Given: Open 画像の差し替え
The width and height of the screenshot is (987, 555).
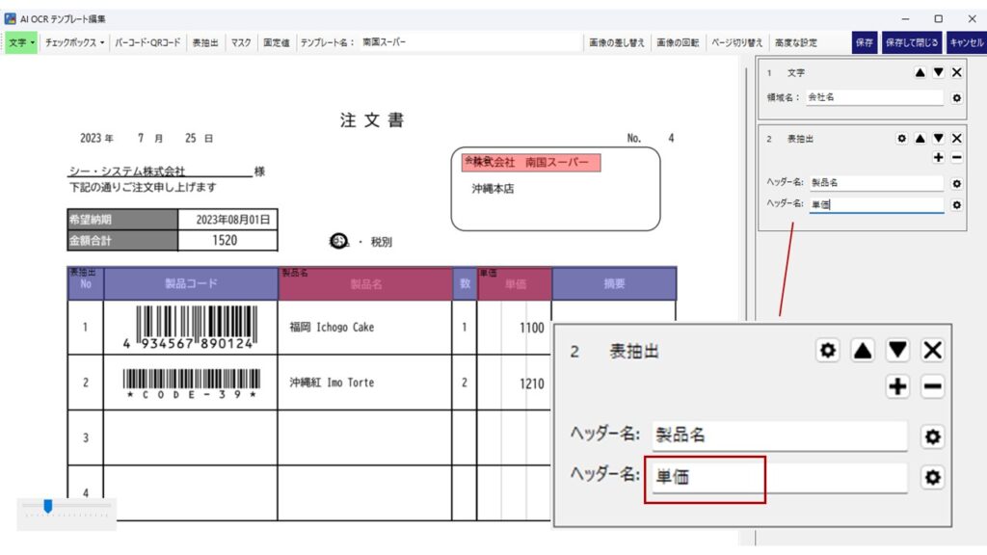Looking at the screenshot, I should (617, 42).
